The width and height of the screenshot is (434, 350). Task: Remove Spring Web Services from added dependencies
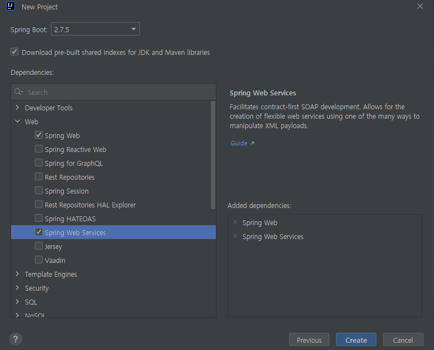click(x=235, y=236)
